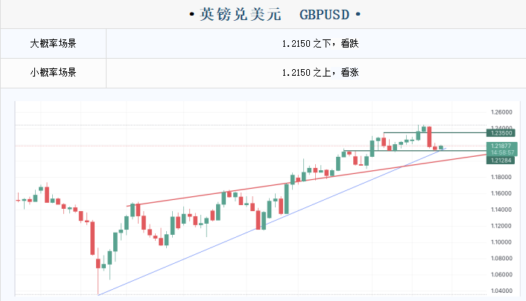The width and height of the screenshot is (526, 301).
Task: Click the 1.16000 axis value
Action: coord(501,193)
